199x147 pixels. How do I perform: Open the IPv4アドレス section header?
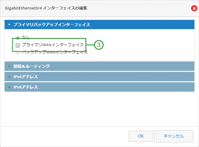(x=99, y=77)
